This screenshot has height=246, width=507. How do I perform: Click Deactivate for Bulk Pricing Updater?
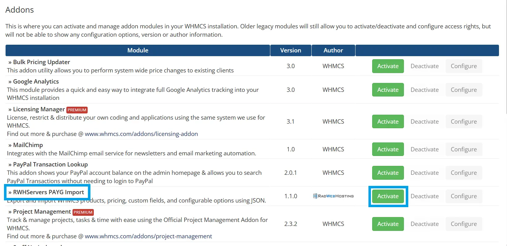[x=425, y=66]
